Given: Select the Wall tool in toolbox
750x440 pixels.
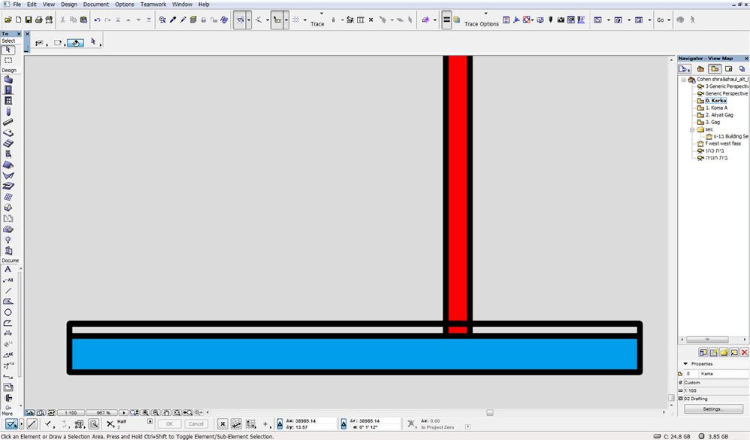Looking at the screenshot, I should (8, 80).
